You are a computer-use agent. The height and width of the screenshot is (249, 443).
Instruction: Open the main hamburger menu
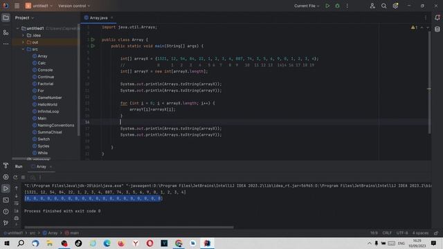17,6
